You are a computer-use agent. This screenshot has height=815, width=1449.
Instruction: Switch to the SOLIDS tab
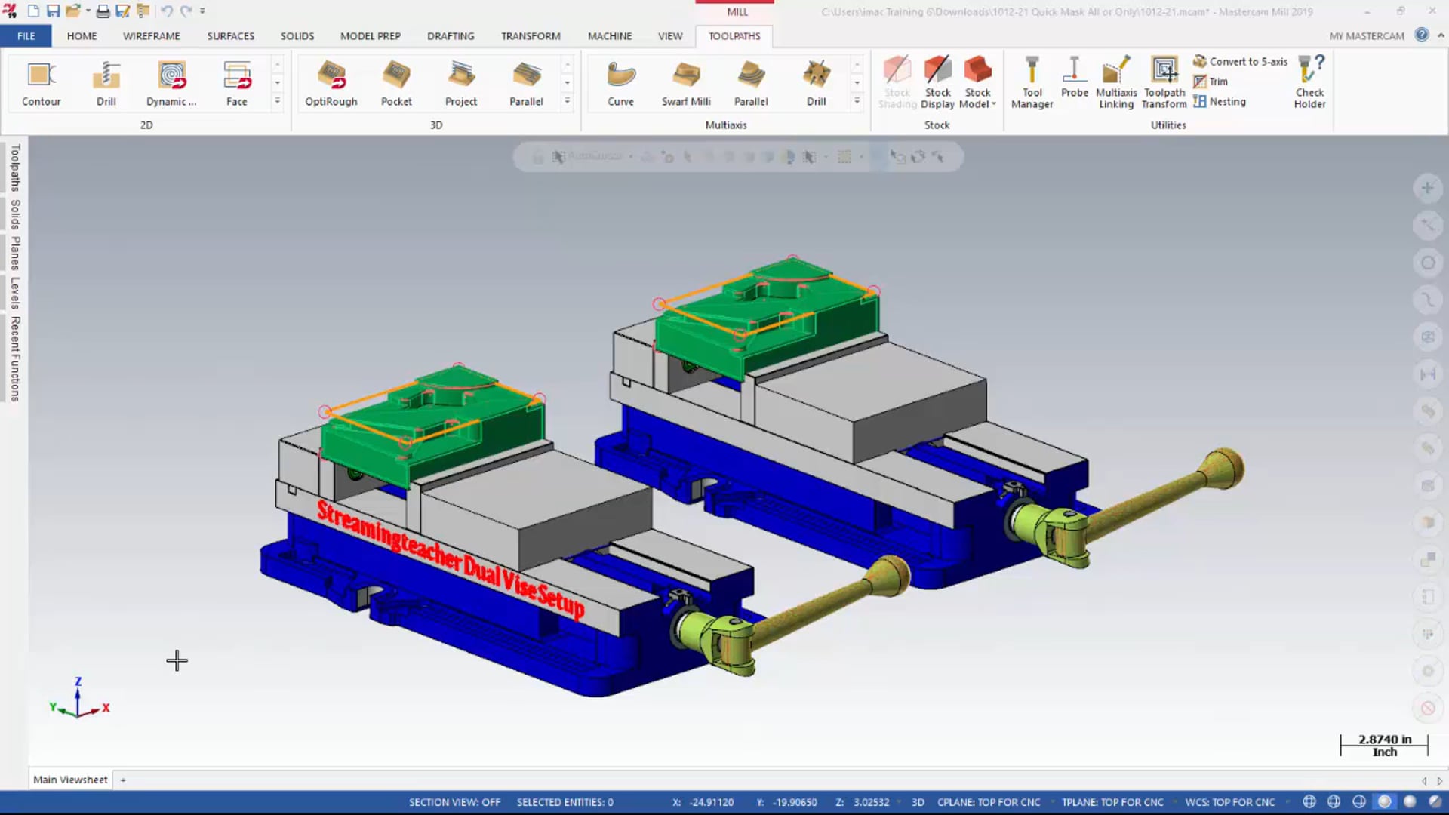click(x=297, y=35)
